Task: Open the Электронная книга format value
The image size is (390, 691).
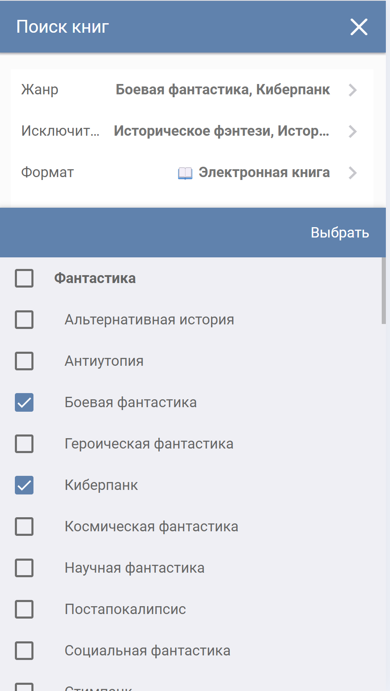Action: (264, 173)
